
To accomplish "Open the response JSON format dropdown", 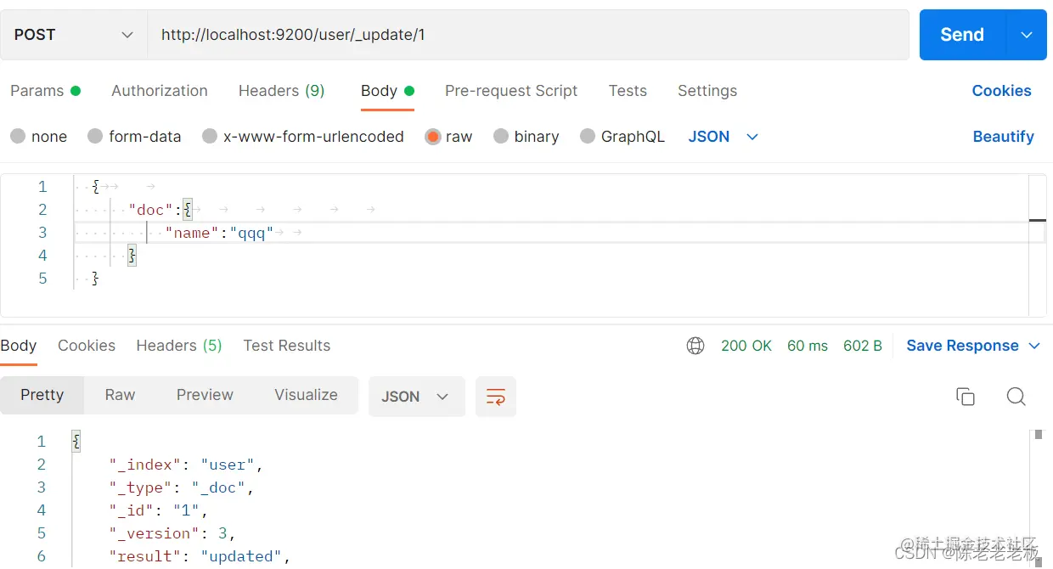I will [x=416, y=397].
